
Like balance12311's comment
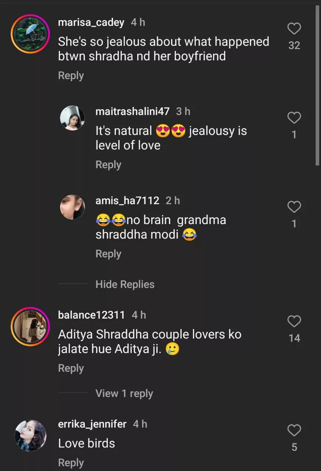[294, 321]
